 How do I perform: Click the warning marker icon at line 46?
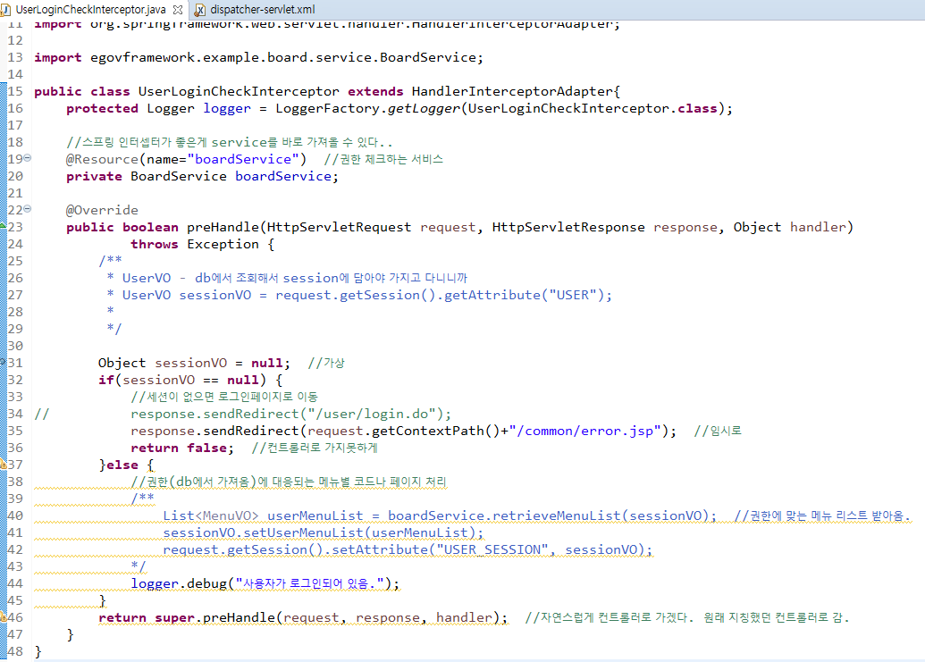(3, 617)
